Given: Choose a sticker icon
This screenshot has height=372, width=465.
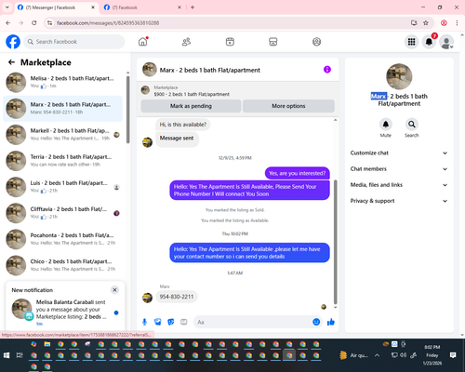Looking at the screenshot, I should click(171, 322).
